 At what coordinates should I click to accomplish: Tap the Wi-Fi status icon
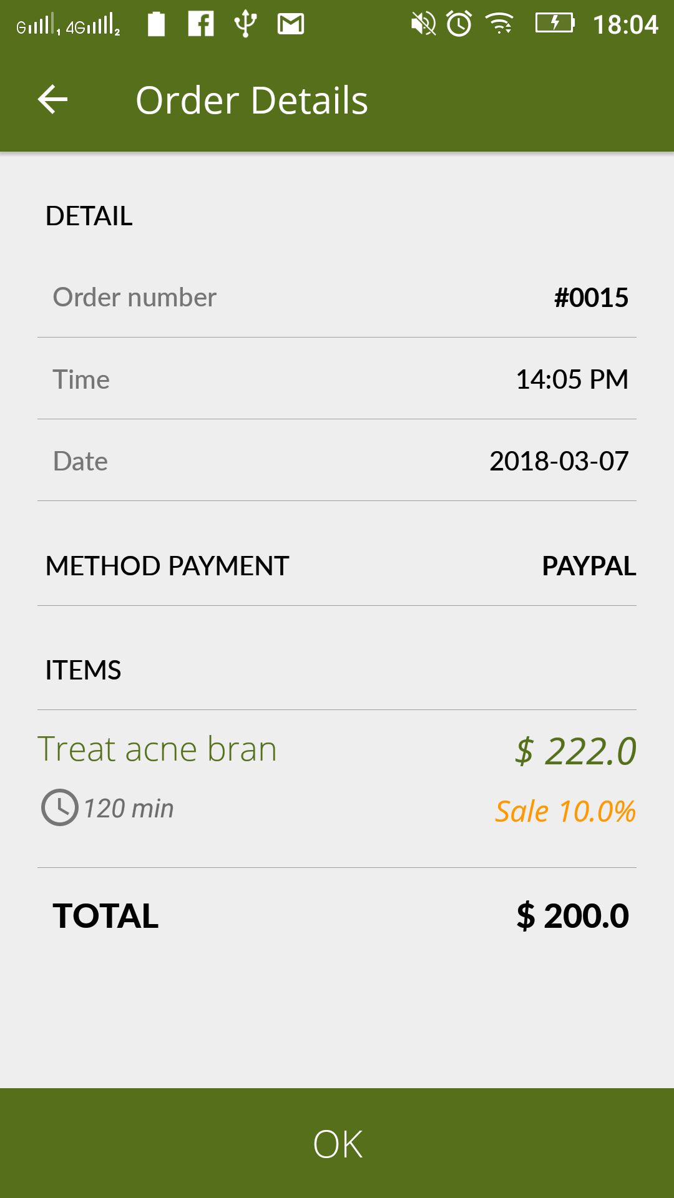tap(500, 24)
